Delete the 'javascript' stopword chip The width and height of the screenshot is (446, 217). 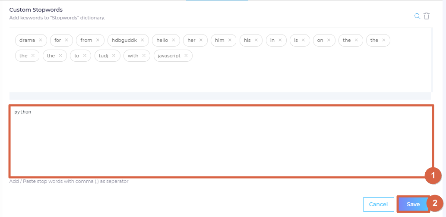pos(186,56)
